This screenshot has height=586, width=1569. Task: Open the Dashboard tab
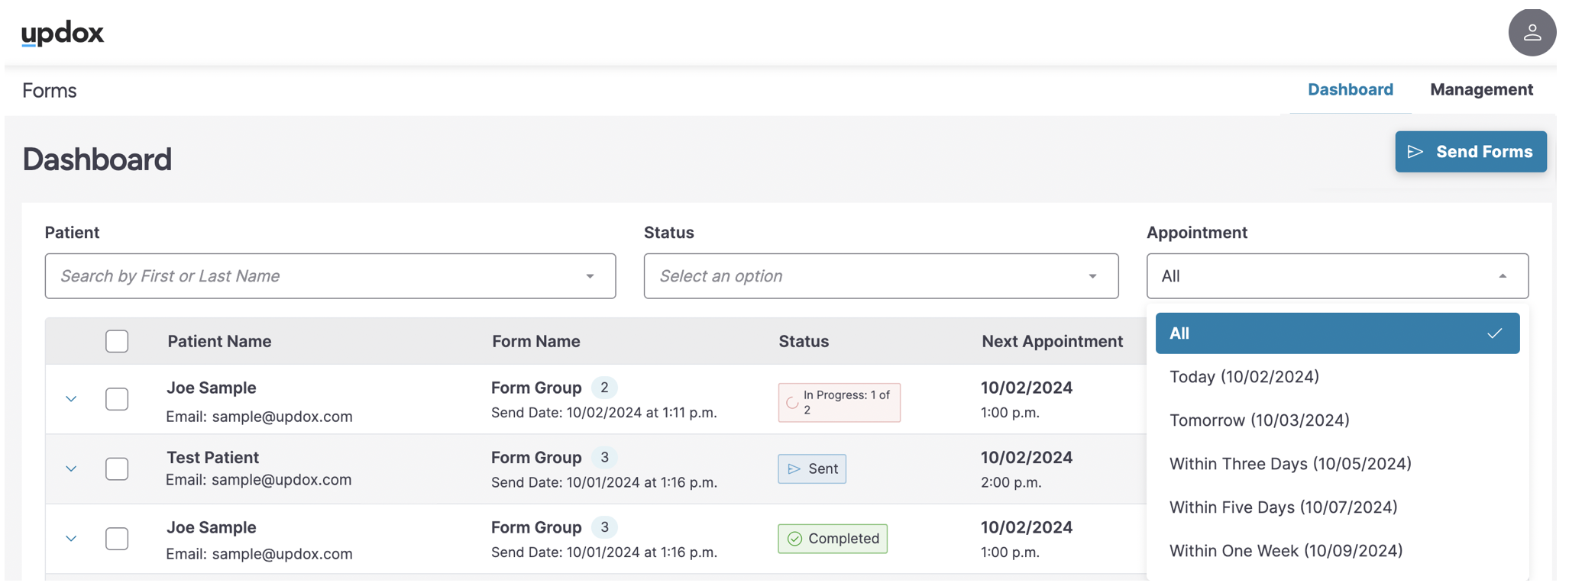click(x=1350, y=89)
